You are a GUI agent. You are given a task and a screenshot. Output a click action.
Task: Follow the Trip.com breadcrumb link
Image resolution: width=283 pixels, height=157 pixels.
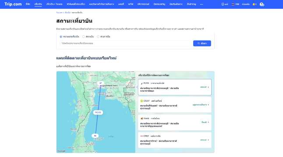pyautogui.click(x=59, y=13)
